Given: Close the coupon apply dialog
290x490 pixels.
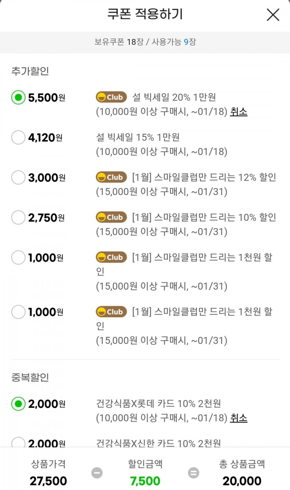Looking at the screenshot, I should click(273, 15).
